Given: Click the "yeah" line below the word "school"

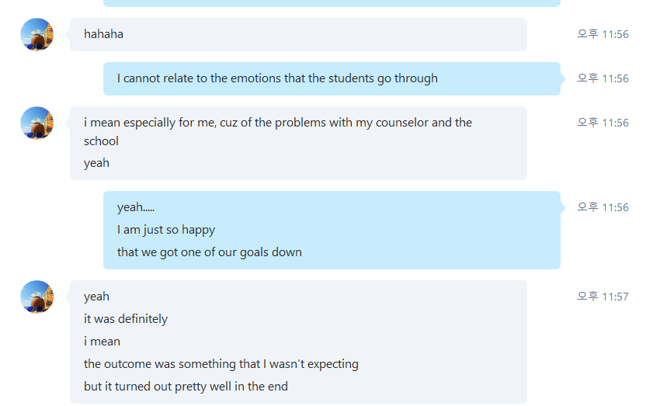Looking at the screenshot, I should [x=96, y=163].
